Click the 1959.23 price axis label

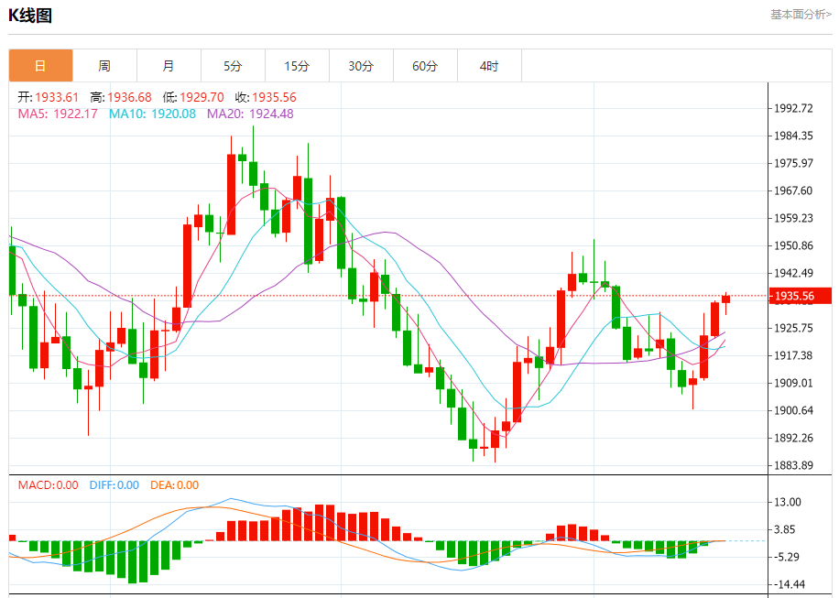click(793, 218)
